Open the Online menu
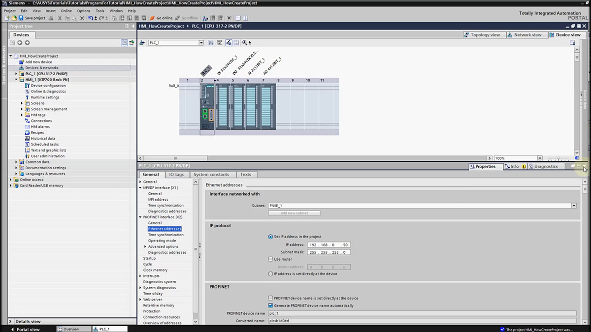 coord(66,11)
